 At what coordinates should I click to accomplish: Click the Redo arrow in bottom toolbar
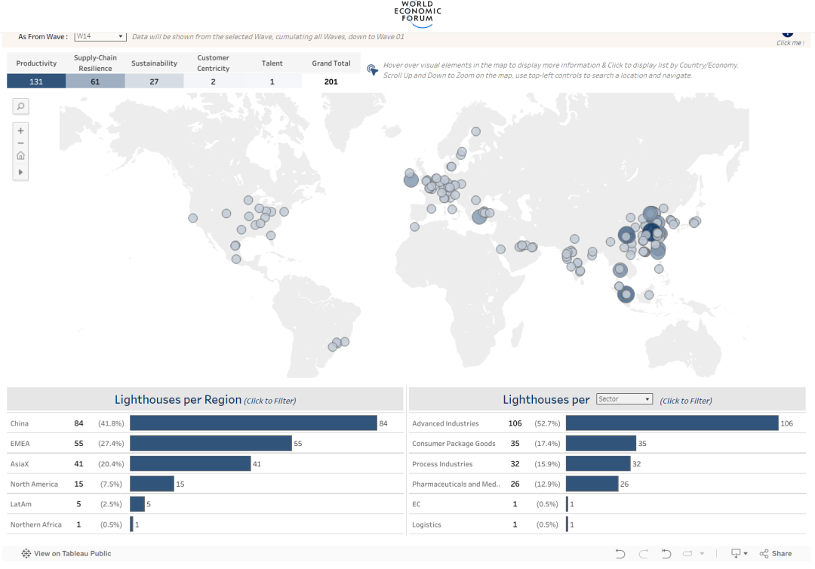pos(643,554)
